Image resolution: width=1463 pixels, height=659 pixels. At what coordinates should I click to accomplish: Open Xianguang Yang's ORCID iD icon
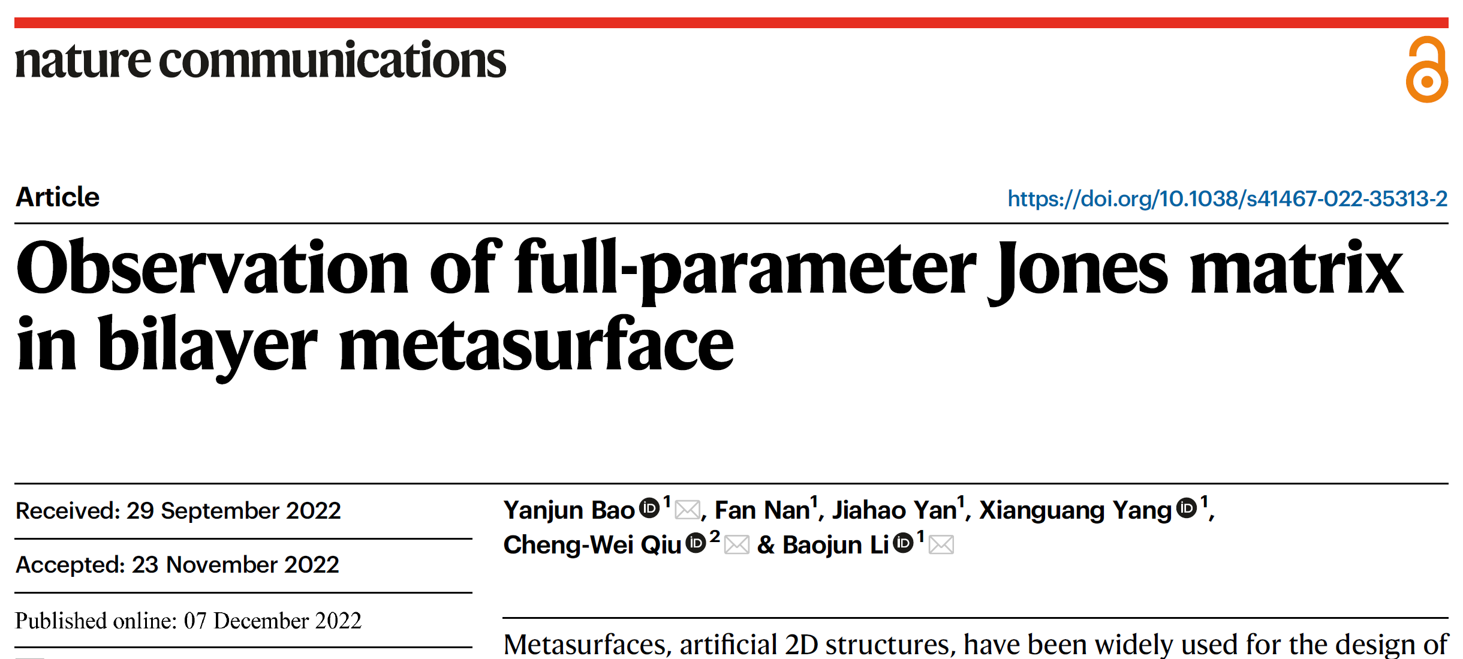[x=1186, y=508]
